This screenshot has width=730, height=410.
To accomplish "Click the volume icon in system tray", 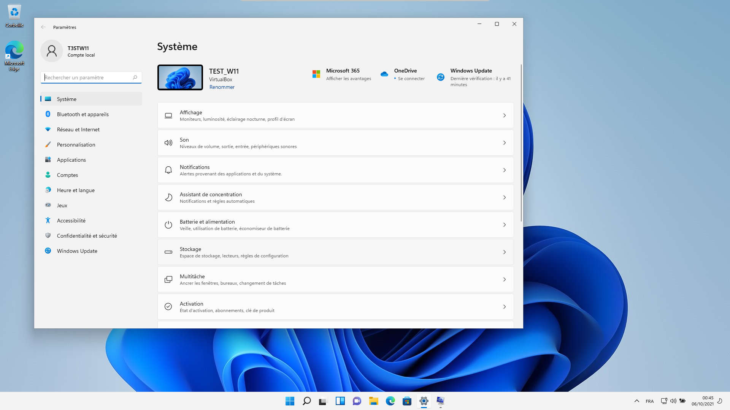I will click(673, 401).
